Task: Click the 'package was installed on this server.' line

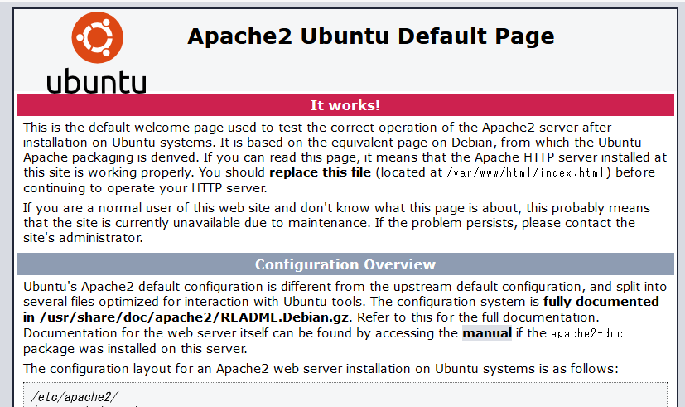Action: (x=136, y=349)
